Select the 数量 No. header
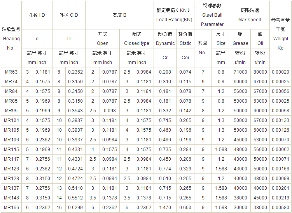Screen dimensions: 292x213 pyautogui.click(x=203, y=48)
